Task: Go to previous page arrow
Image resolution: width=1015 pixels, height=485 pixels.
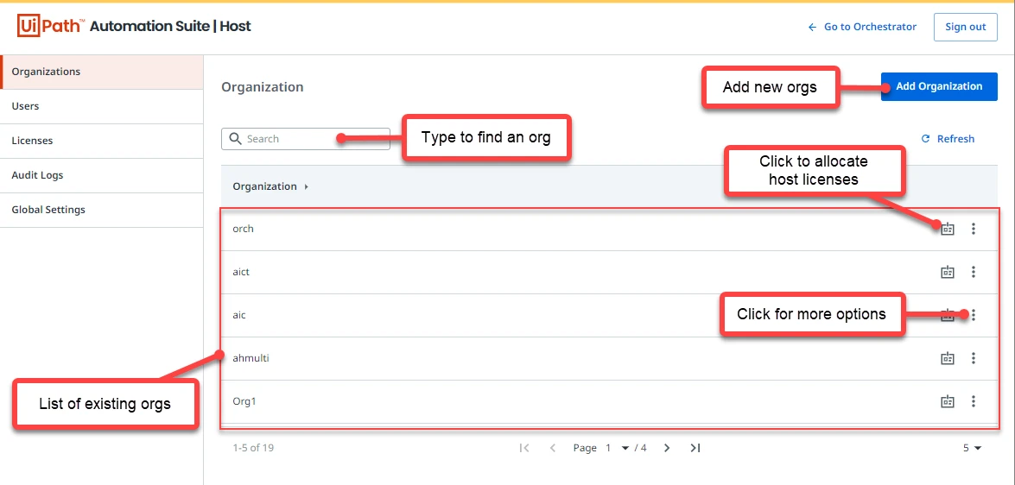Action: (552, 448)
